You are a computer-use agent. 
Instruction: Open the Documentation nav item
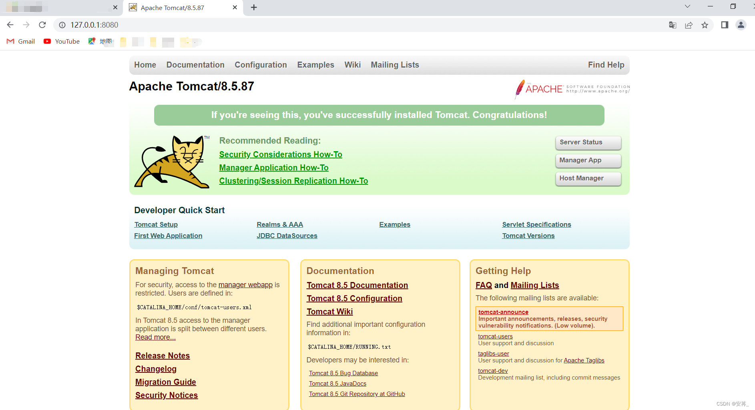(195, 65)
